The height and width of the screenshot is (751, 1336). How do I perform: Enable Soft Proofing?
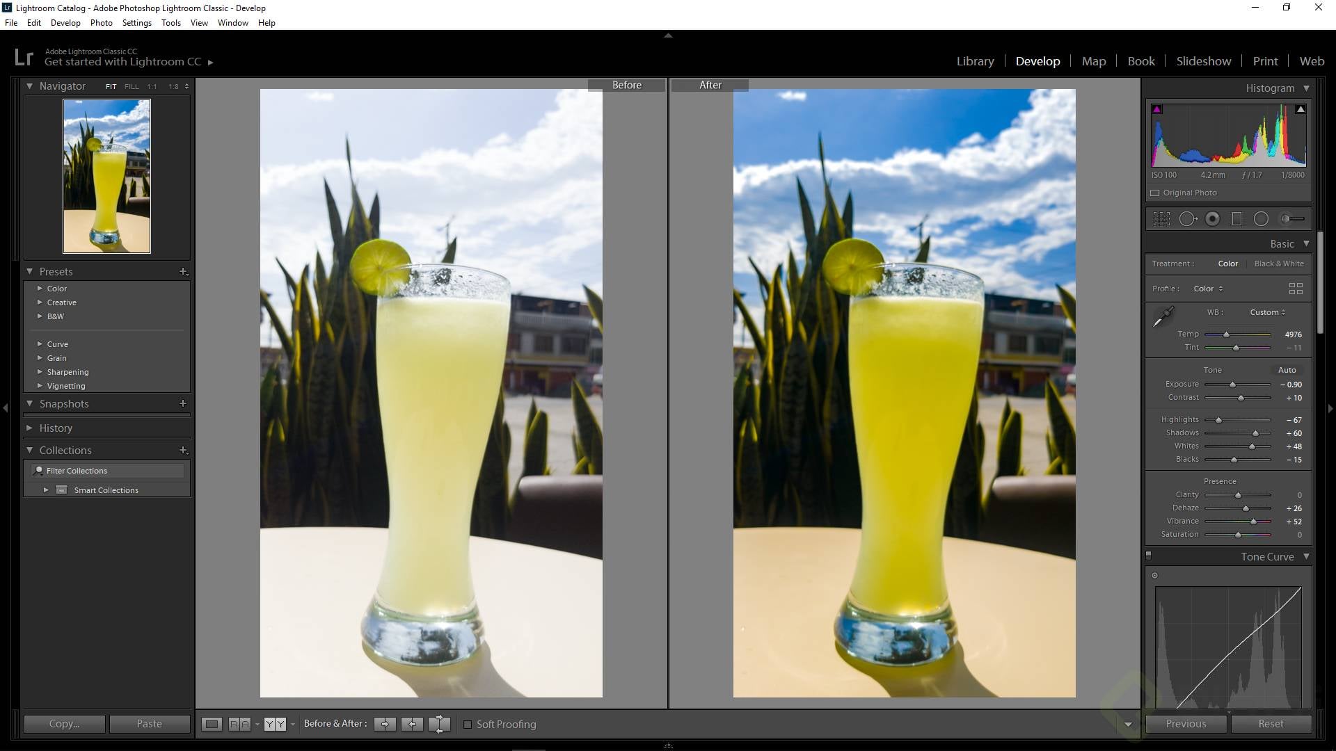point(468,724)
